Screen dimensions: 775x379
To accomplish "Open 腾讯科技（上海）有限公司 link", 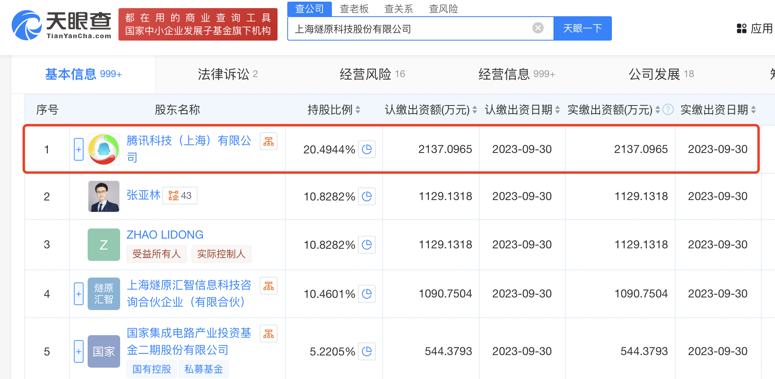I will click(x=189, y=149).
